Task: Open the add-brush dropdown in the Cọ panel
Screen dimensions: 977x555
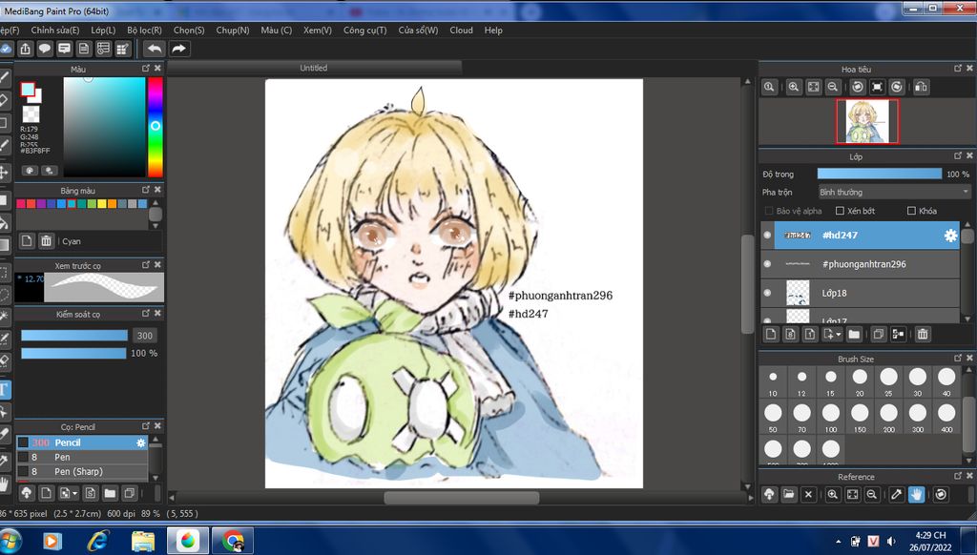Action: pos(74,493)
